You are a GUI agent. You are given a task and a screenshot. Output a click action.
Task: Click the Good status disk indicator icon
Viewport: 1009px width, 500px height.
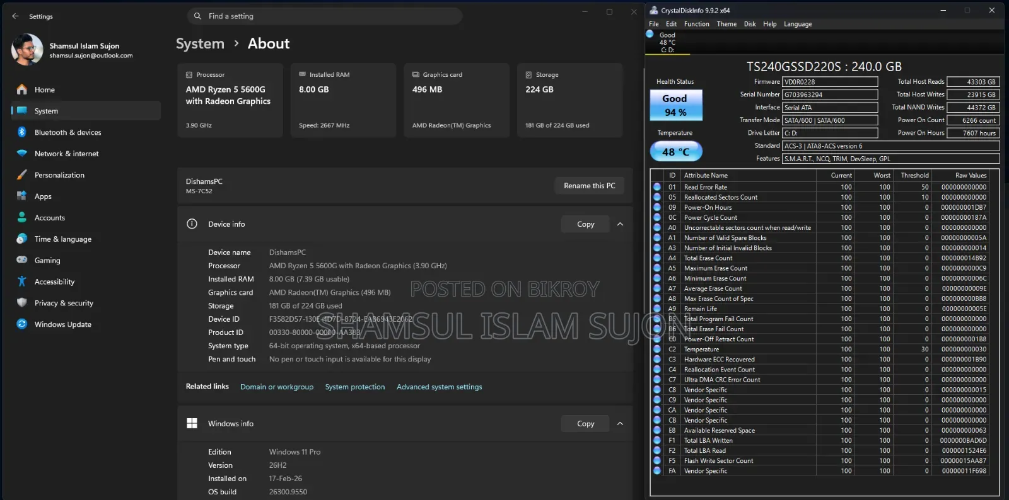650,34
